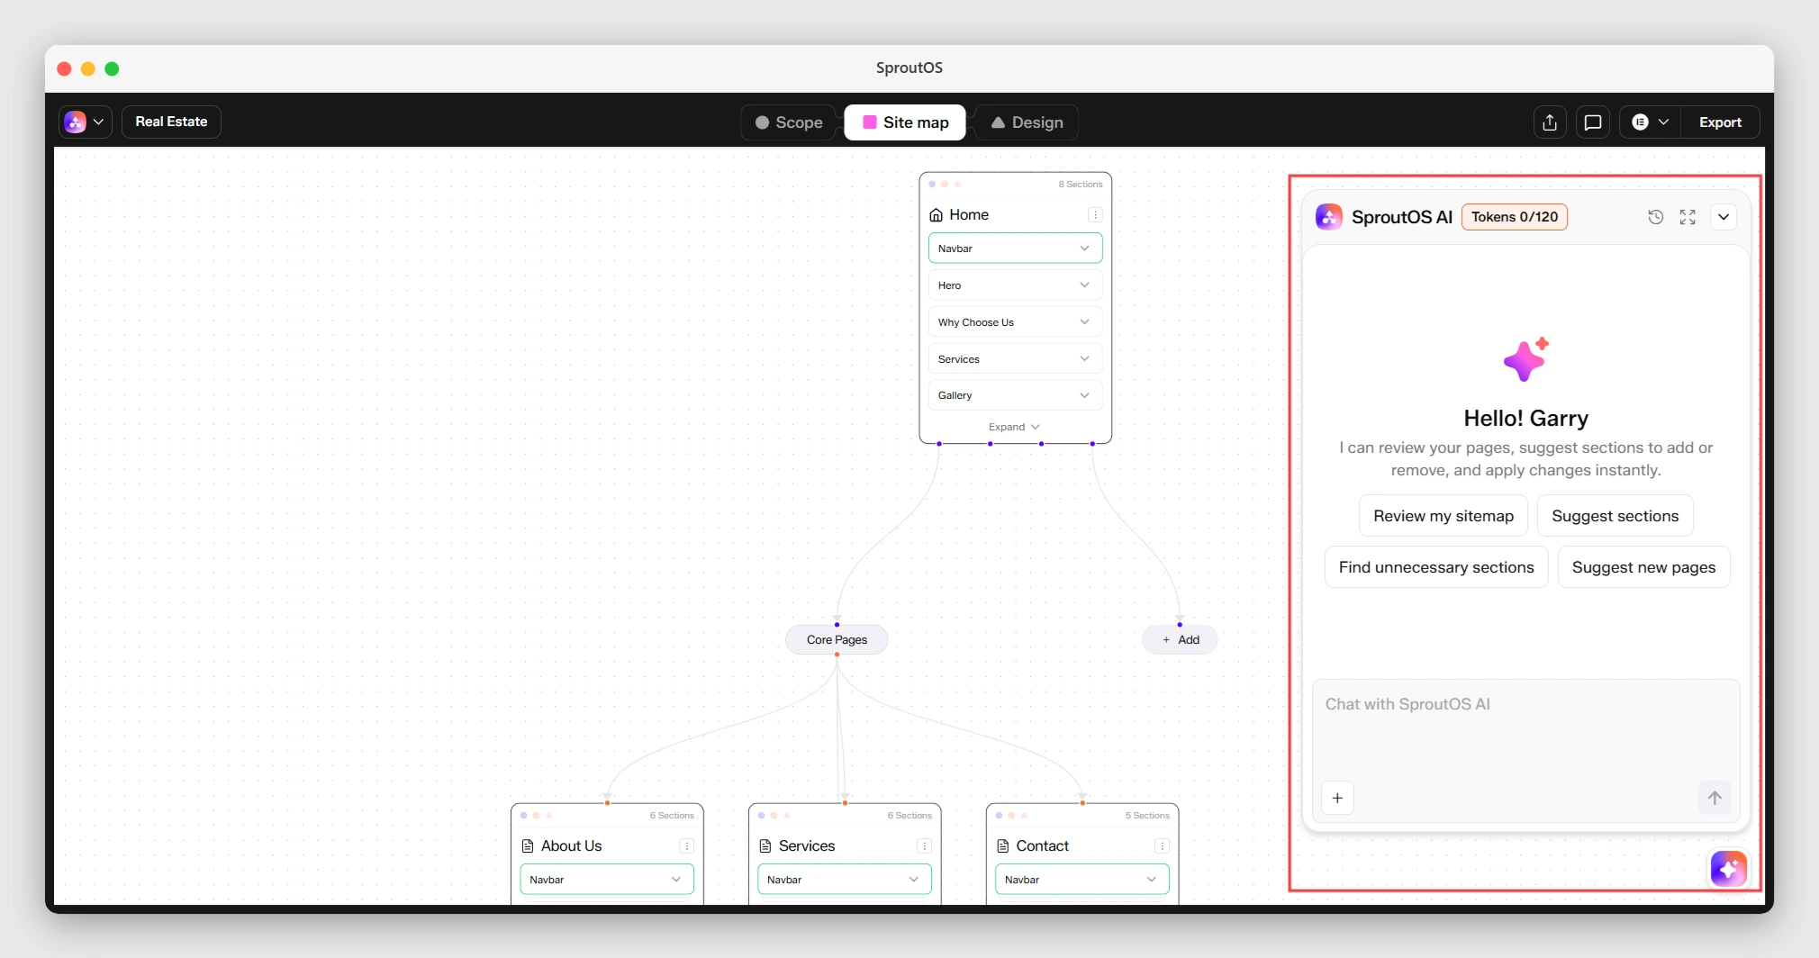Expand the SproutOS AI panel to fullscreen
Image resolution: width=1819 pixels, height=958 pixels.
click(x=1688, y=217)
